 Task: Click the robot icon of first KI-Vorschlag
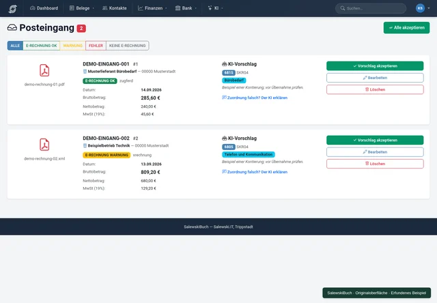(x=225, y=64)
